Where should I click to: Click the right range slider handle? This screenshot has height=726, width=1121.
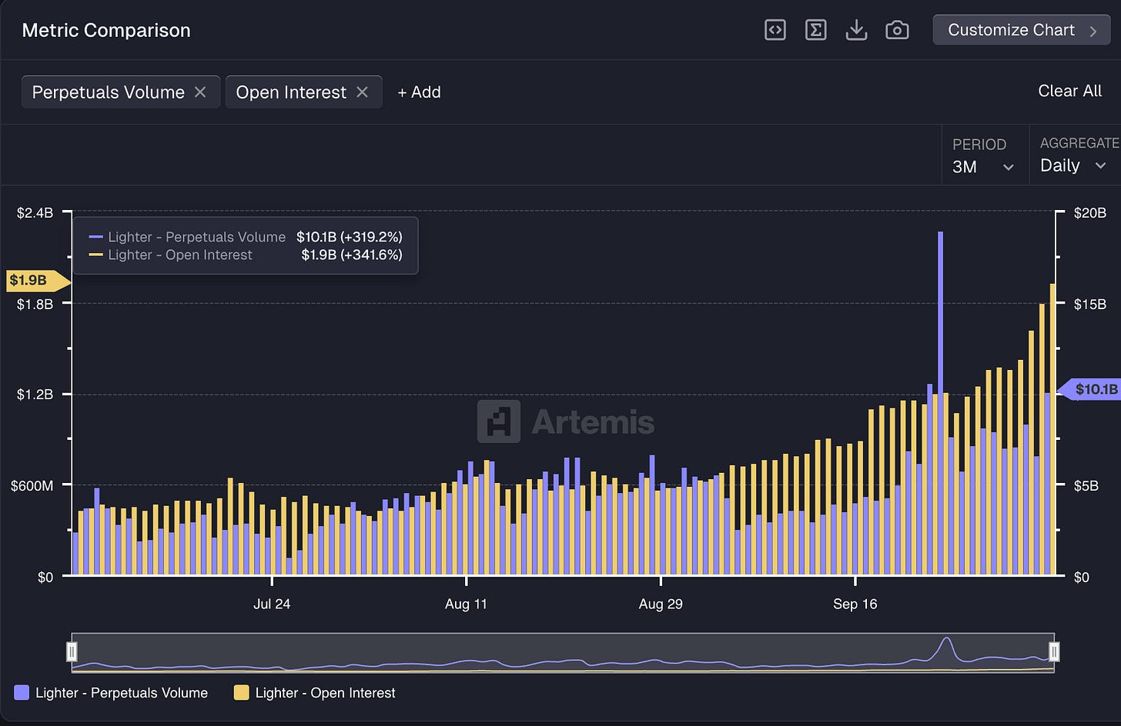[1054, 652]
